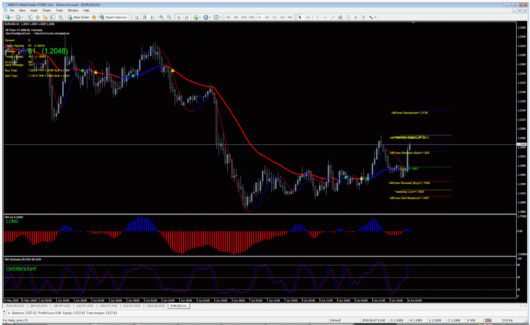
Task: Expand the Periodicity dropdown arrow
Action: pos(210,18)
